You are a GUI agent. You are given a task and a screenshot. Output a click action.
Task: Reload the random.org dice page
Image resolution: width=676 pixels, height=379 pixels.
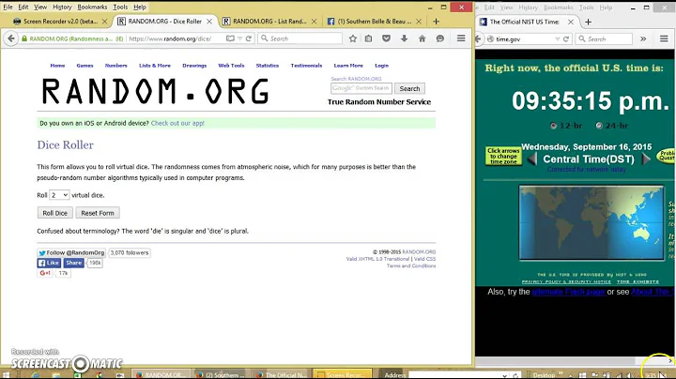click(x=249, y=38)
